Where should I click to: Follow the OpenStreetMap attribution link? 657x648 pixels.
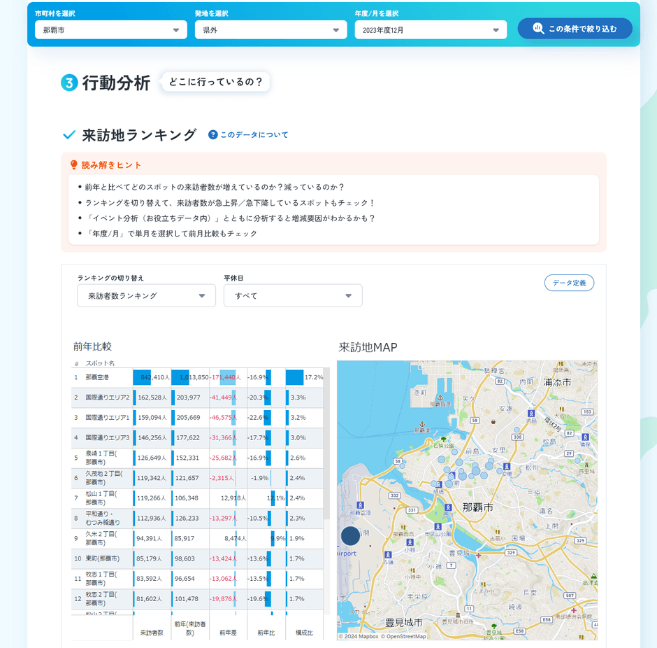[x=403, y=636]
